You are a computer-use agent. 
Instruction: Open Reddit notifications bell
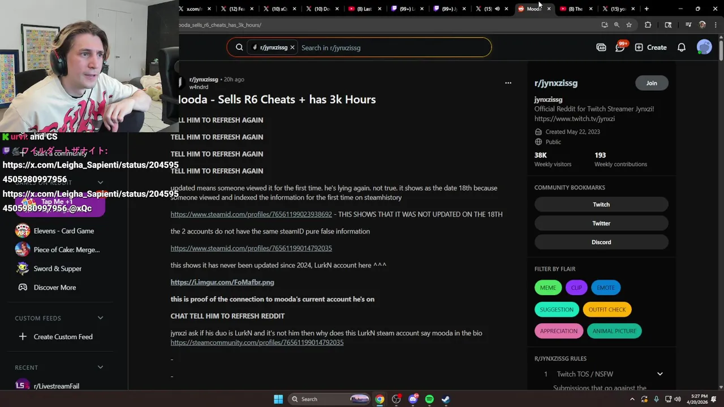pyautogui.click(x=682, y=47)
